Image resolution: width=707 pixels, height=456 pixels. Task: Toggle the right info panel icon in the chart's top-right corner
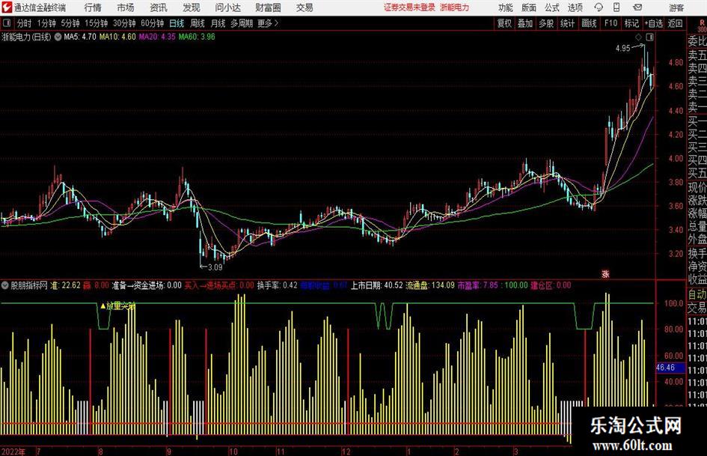[x=649, y=37]
